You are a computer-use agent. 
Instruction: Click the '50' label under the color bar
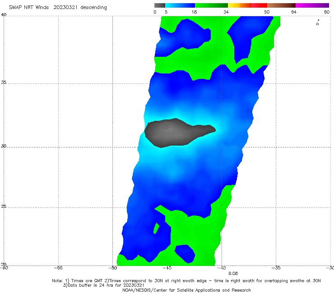pyautogui.click(x=267, y=12)
